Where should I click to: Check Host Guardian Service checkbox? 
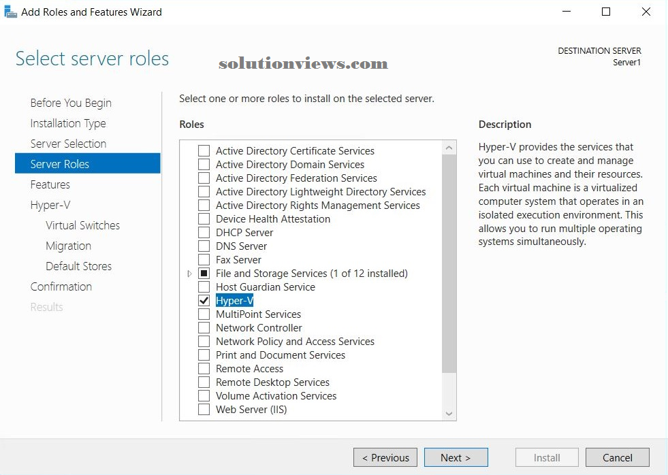point(204,287)
